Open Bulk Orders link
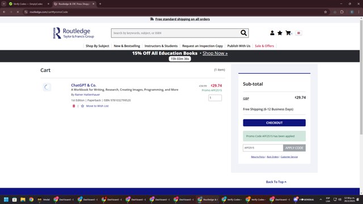This screenshot has height=204, width=363. (273, 157)
